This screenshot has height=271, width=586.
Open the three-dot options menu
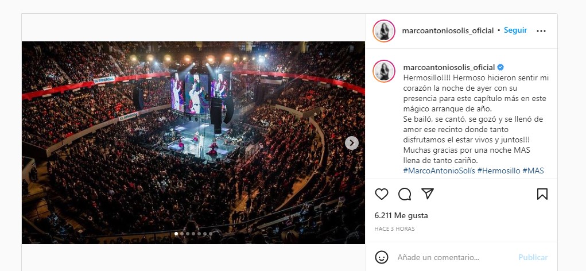coord(541,31)
